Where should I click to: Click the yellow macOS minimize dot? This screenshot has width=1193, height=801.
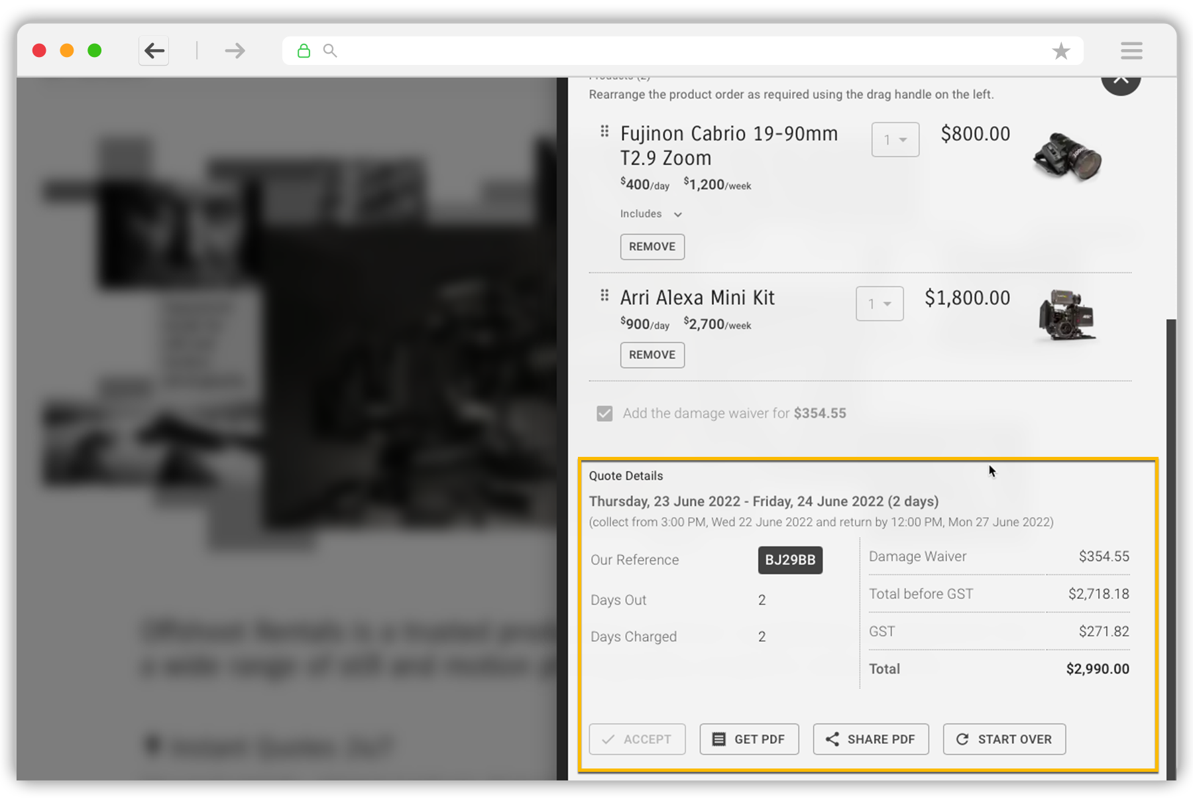(x=67, y=50)
